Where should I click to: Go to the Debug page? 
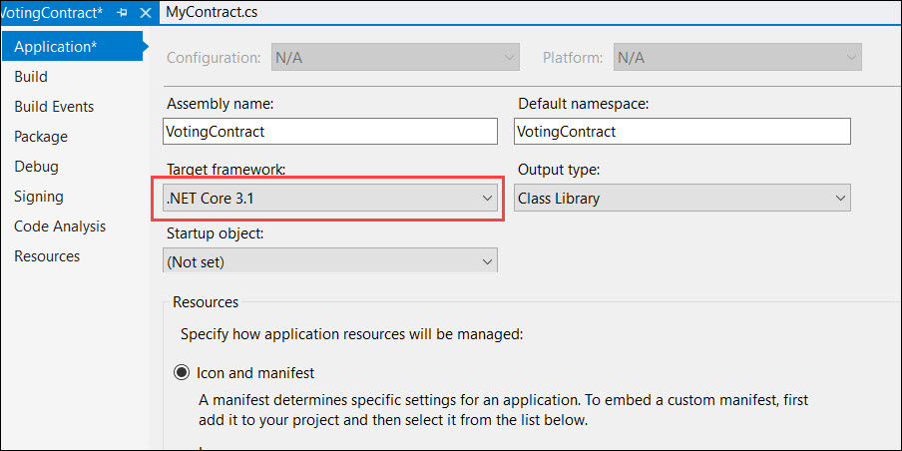point(36,167)
